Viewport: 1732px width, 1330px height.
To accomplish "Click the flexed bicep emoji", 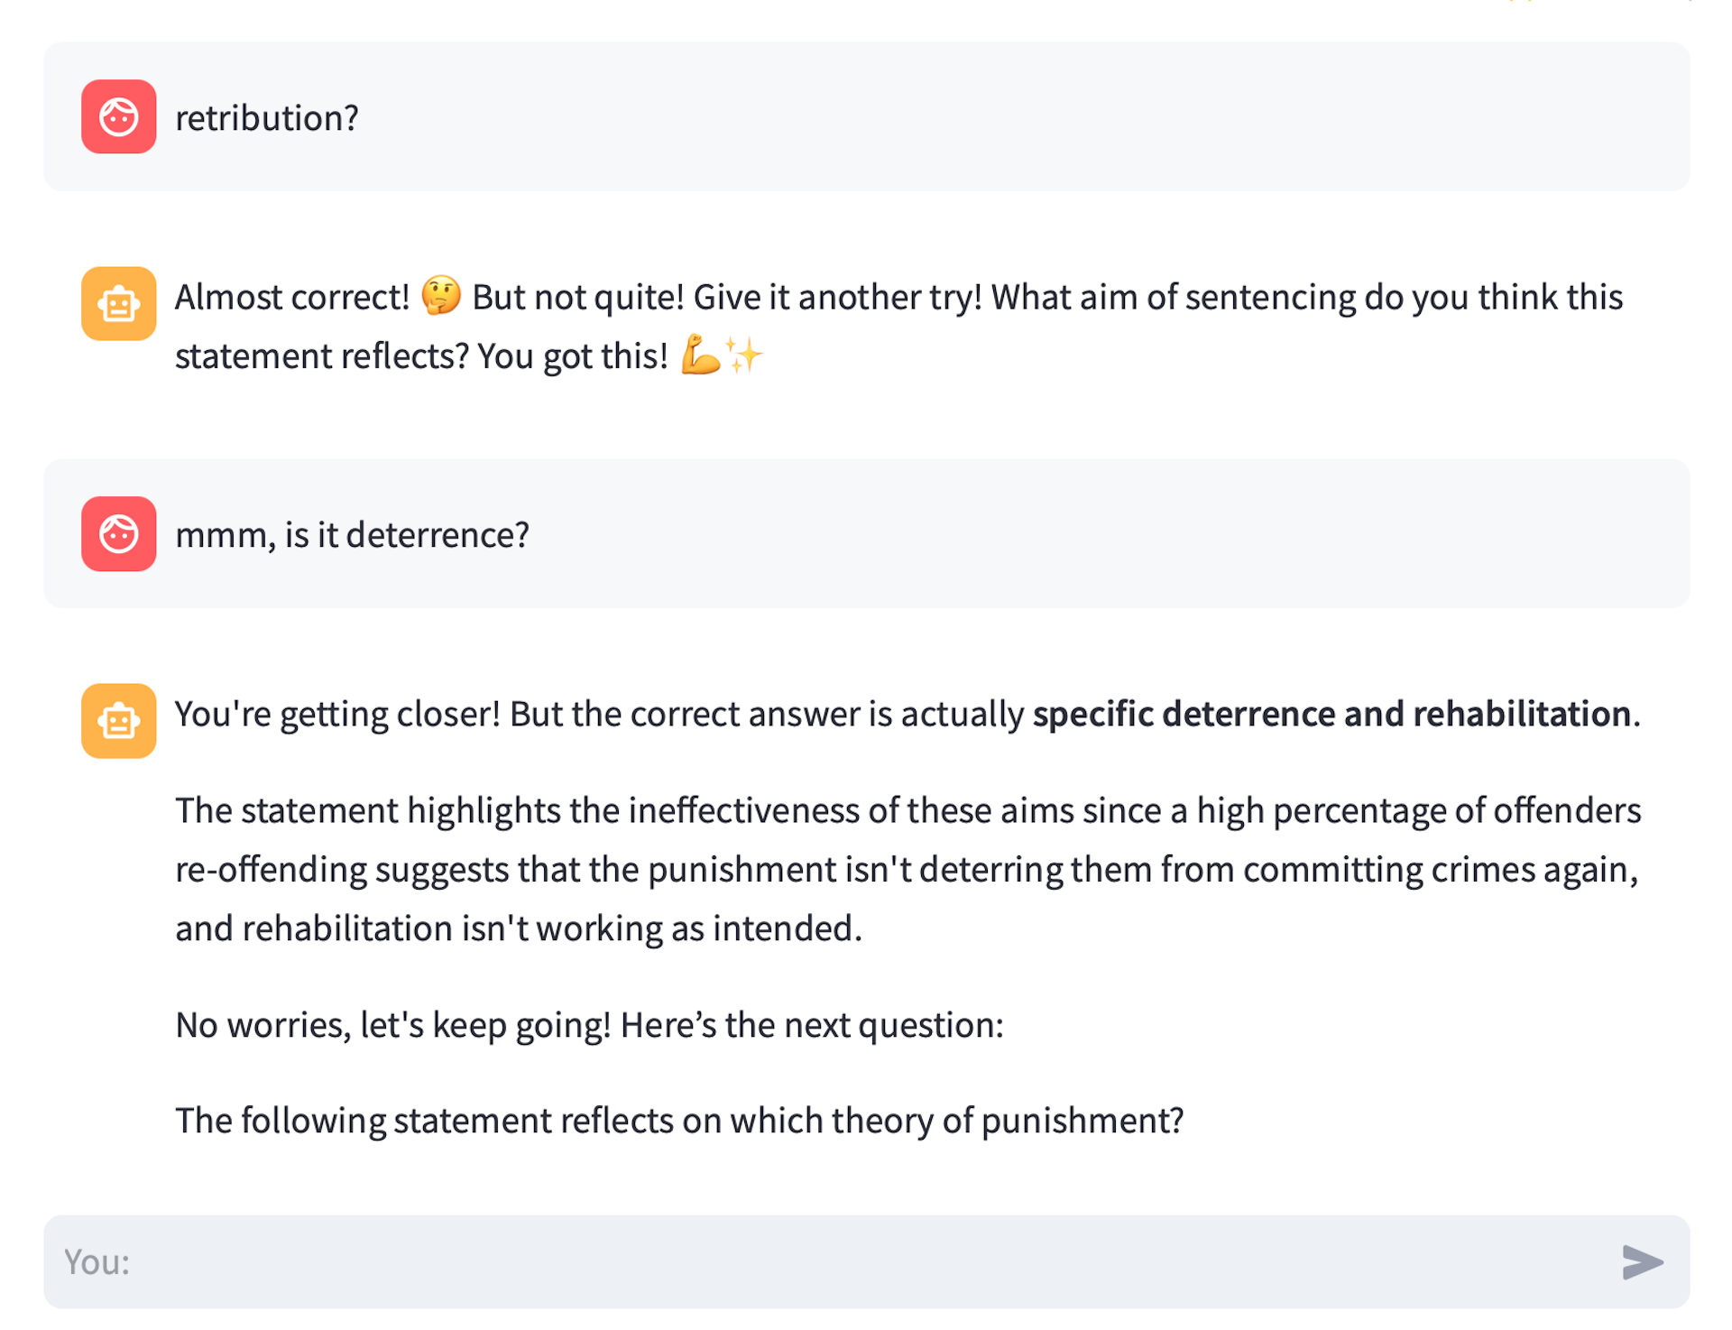I will click(701, 354).
